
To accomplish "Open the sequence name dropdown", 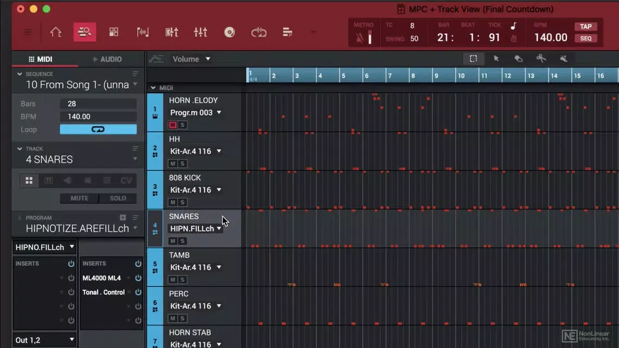I will click(135, 84).
